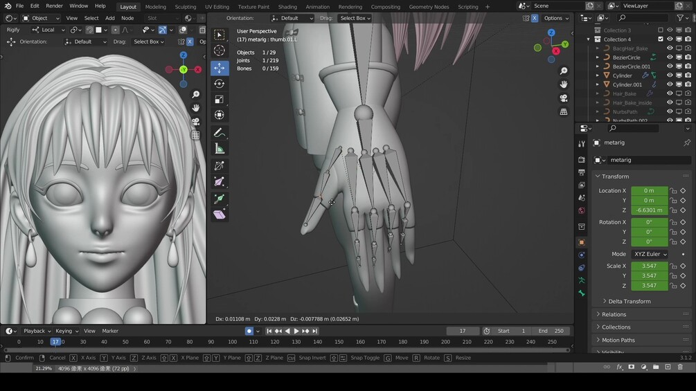
Task: Expand the Delta Transform section
Action: tap(629, 301)
